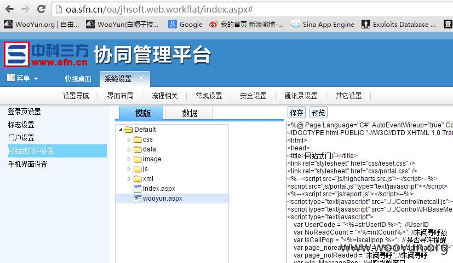Click the menu list icon beside 菜单
This screenshot has width=453, height=263.
point(11,78)
